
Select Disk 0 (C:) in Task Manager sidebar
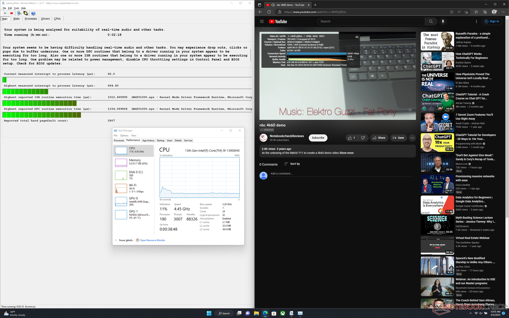click(134, 175)
